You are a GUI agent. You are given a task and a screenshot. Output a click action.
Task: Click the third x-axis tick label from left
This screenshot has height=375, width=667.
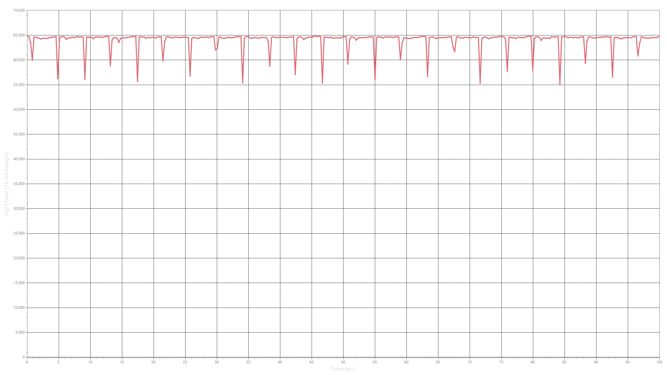click(x=91, y=362)
